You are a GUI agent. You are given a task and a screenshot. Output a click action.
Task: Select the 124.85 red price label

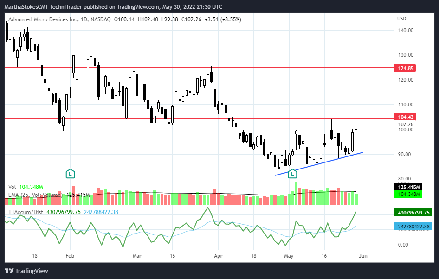pyautogui.click(x=405, y=68)
